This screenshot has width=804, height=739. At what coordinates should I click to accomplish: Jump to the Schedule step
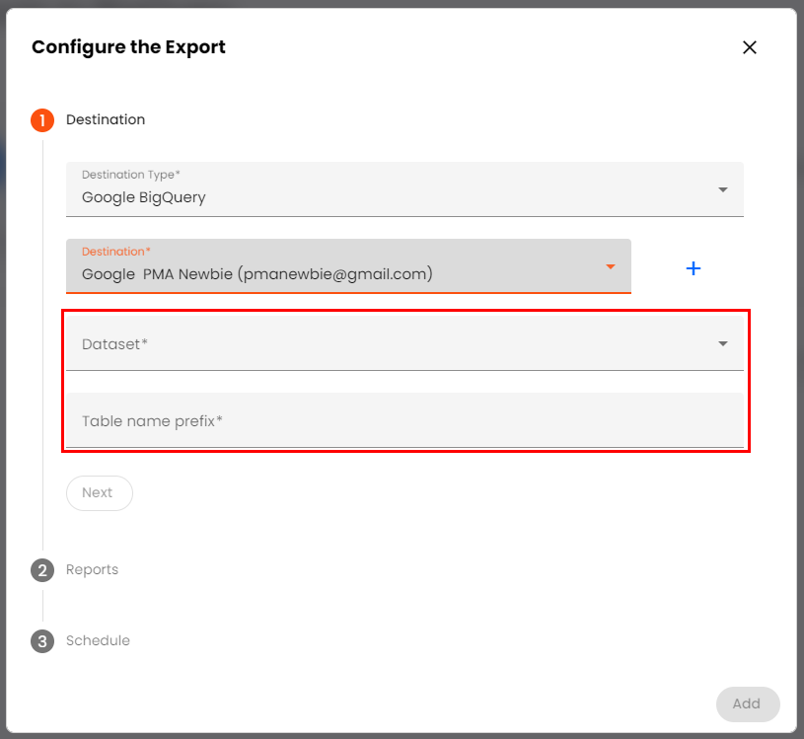[x=98, y=641]
